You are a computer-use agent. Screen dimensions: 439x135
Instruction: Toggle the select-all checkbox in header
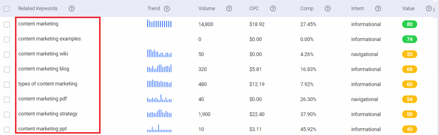point(7,8)
